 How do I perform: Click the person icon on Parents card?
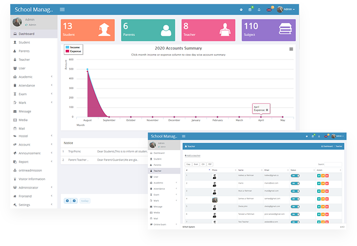tap(166, 30)
